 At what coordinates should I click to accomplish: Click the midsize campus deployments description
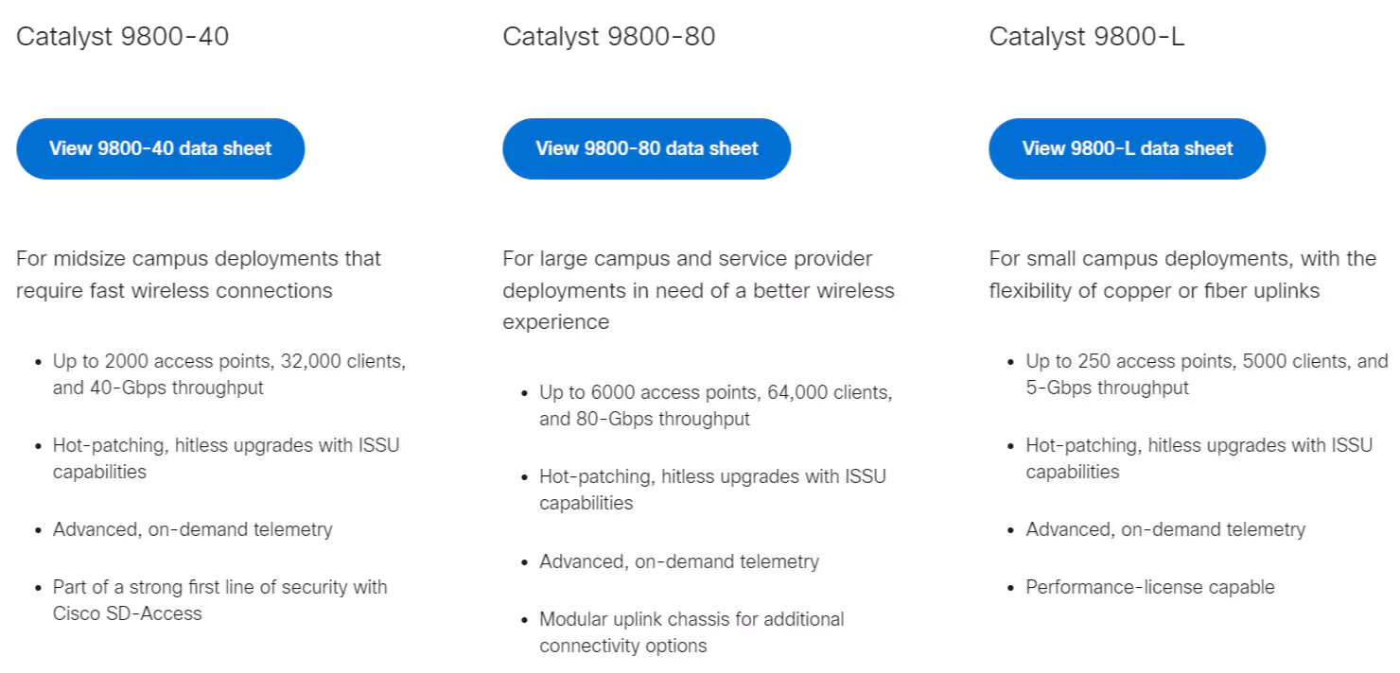click(199, 274)
